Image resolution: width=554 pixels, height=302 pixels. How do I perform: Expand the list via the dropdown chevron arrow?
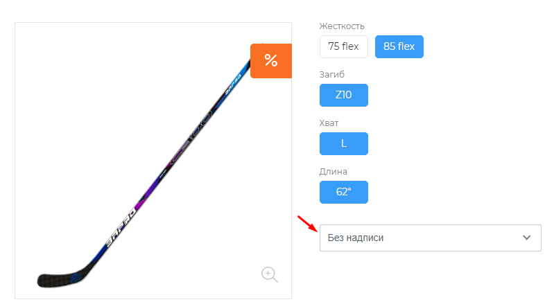pyautogui.click(x=527, y=238)
